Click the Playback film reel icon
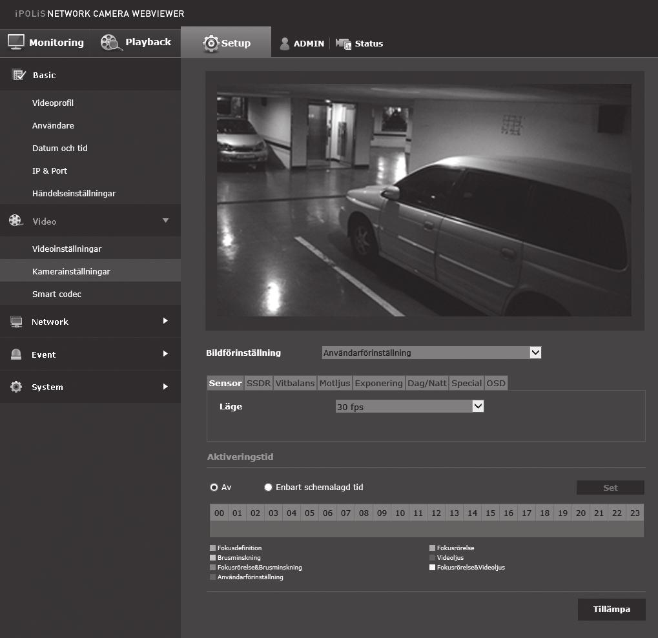The height and width of the screenshot is (638, 658). click(111, 43)
